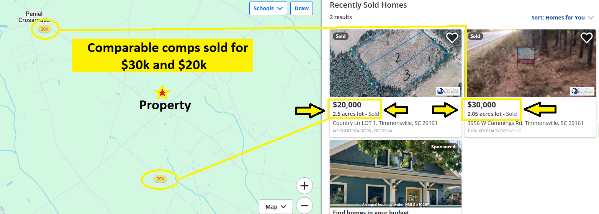Click the $30,000 sold price

tap(481, 105)
